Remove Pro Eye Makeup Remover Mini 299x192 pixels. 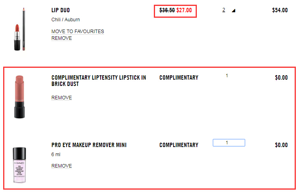[62, 166]
